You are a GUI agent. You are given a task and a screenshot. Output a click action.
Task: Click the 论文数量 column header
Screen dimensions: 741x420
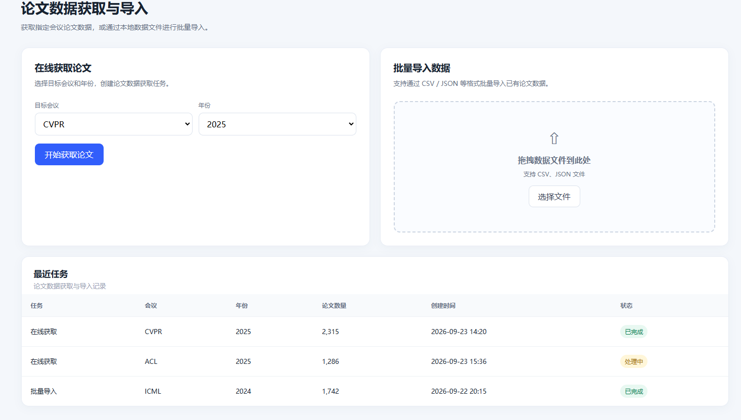334,306
